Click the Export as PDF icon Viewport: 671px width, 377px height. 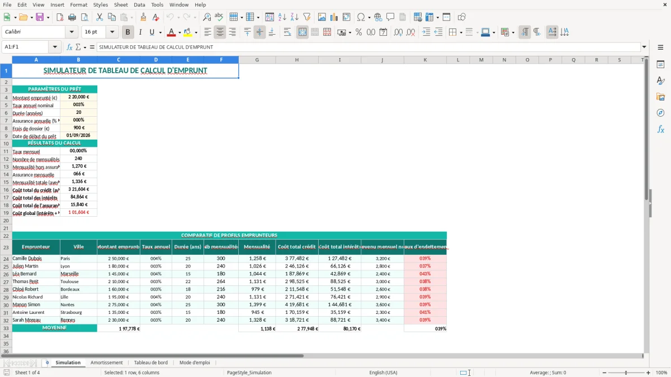click(60, 17)
